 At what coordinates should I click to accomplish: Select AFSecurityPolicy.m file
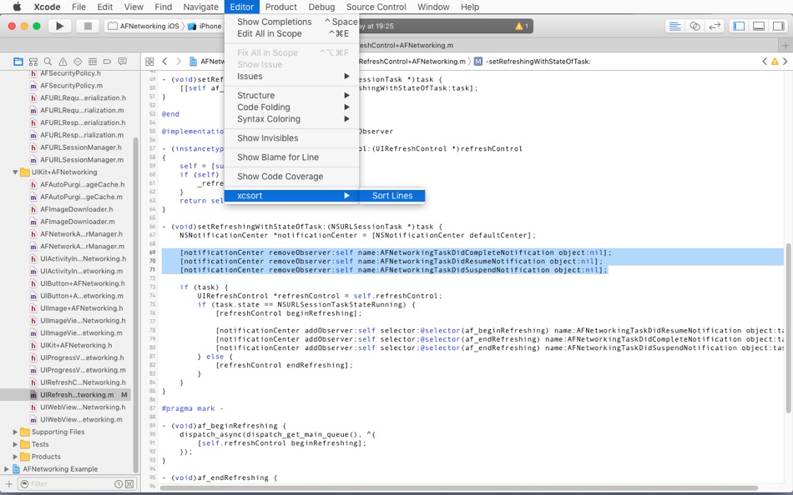pyautogui.click(x=71, y=85)
